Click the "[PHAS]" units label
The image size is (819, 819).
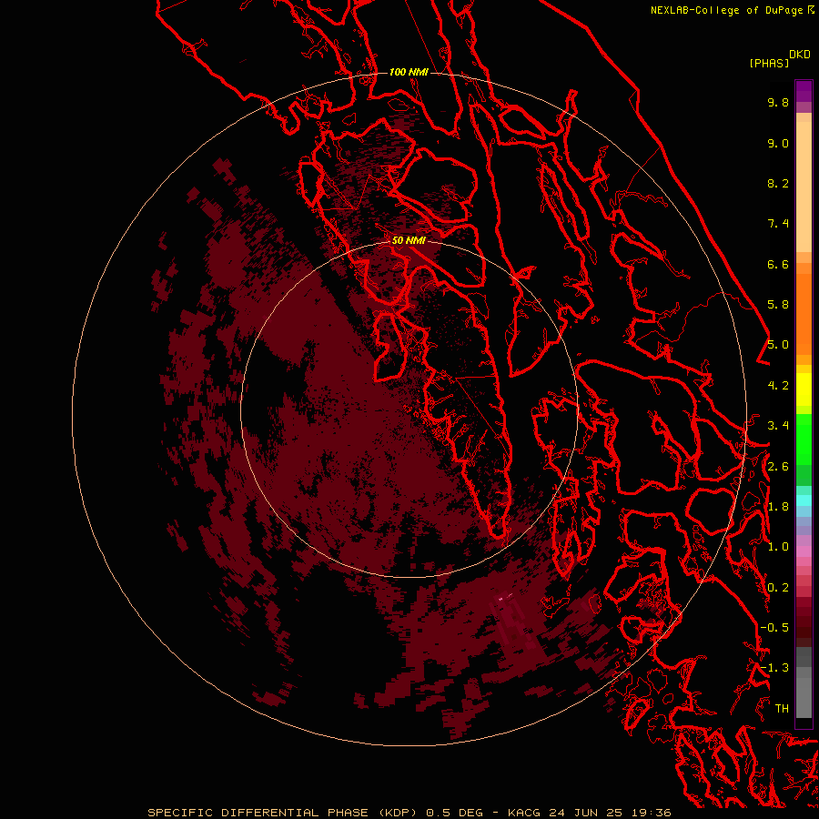[x=769, y=64]
